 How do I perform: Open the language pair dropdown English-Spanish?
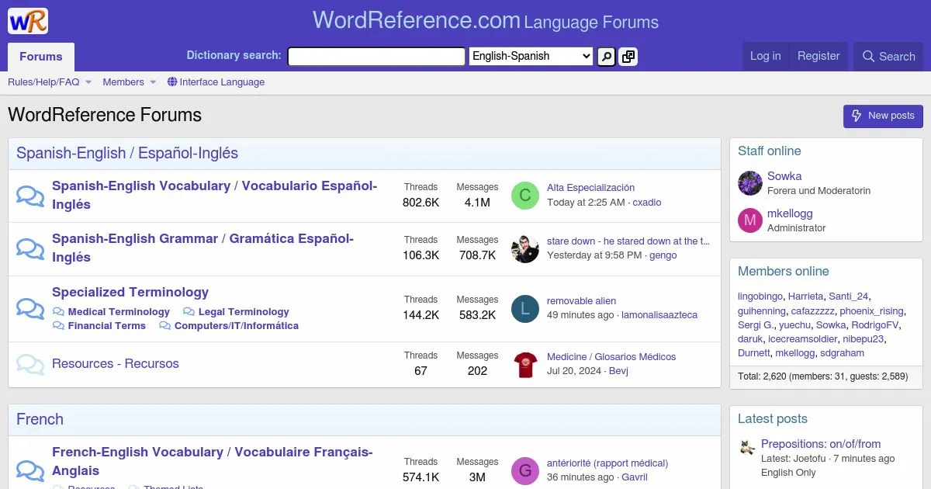tap(531, 56)
